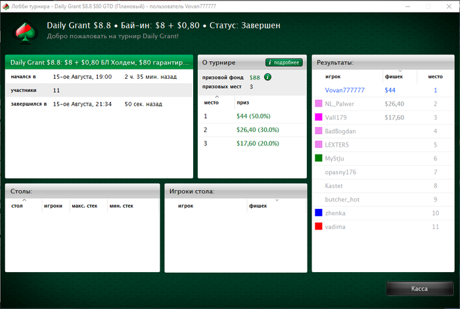The image size is (460, 309).
Task: Click the $17,60 (20.0%) third place prize
Action: (258, 143)
